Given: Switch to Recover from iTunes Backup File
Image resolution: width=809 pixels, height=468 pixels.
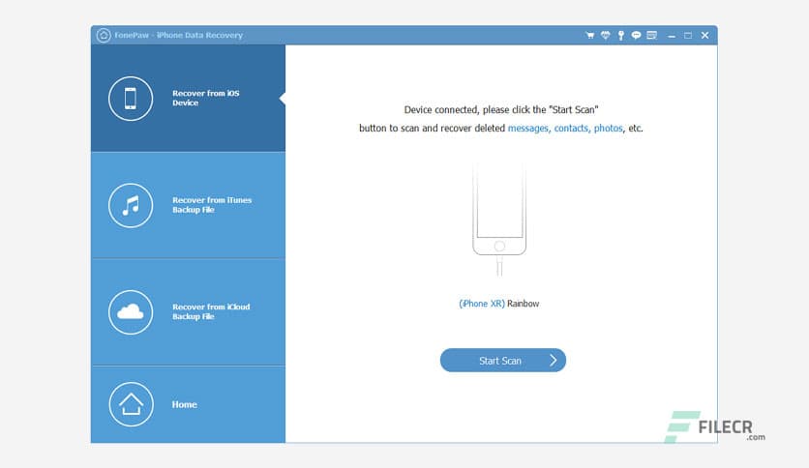Looking at the screenshot, I should tap(188, 205).
